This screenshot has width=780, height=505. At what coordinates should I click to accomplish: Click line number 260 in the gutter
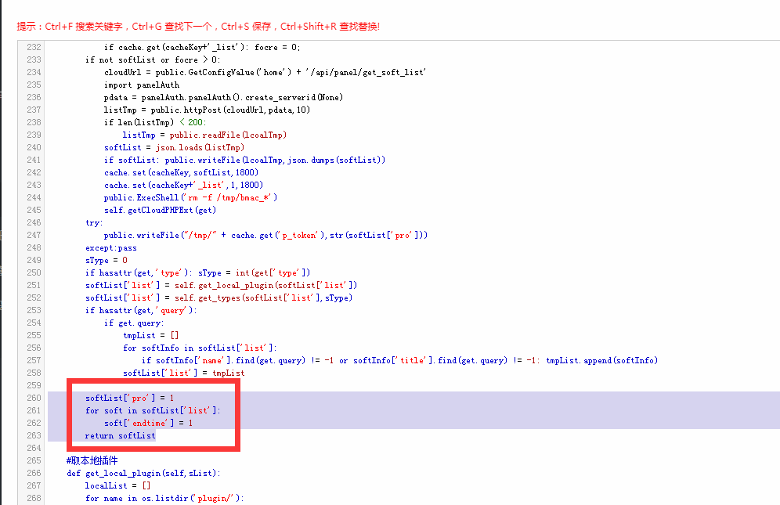(x=33, y=398)
